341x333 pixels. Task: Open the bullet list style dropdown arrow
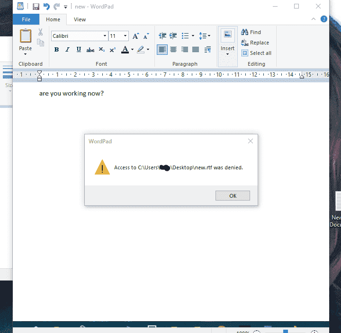pyautogui.click(x=193, y=35)
